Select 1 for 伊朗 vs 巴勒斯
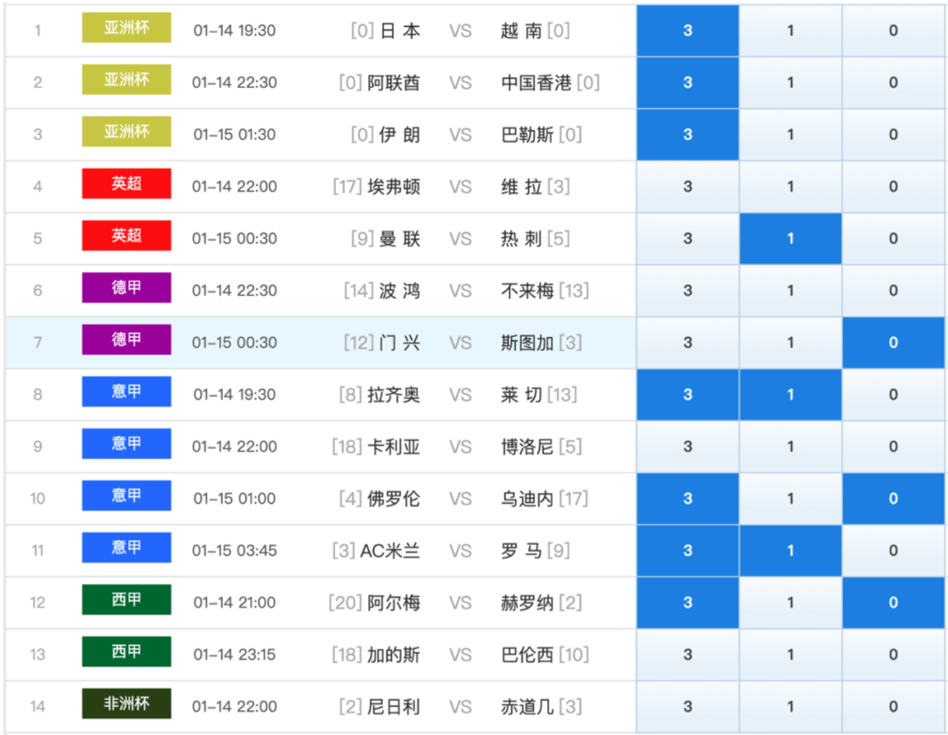 coord(791,134)
